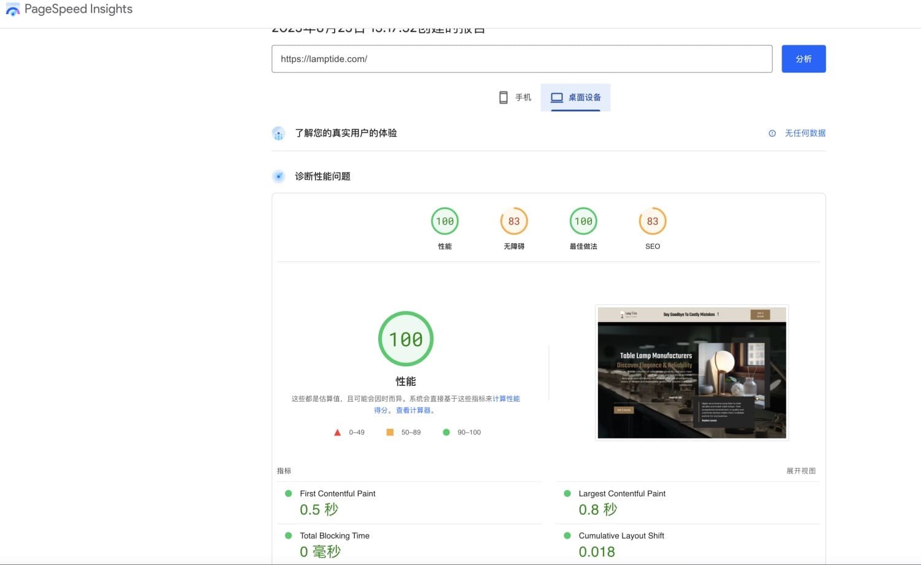Expand metrics with 展开视图
The height and width of the screenshot is (565, 921).
[801, 471]
